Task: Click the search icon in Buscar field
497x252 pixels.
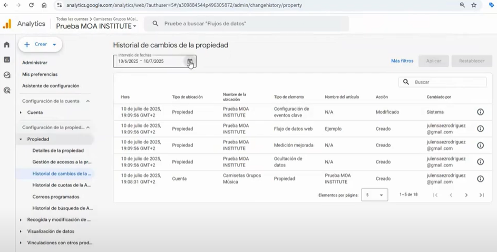Action: 406,82
